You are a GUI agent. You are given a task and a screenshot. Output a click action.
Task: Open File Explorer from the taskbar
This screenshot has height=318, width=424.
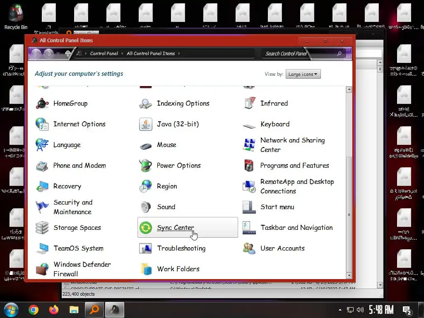(x=74, y=310)
